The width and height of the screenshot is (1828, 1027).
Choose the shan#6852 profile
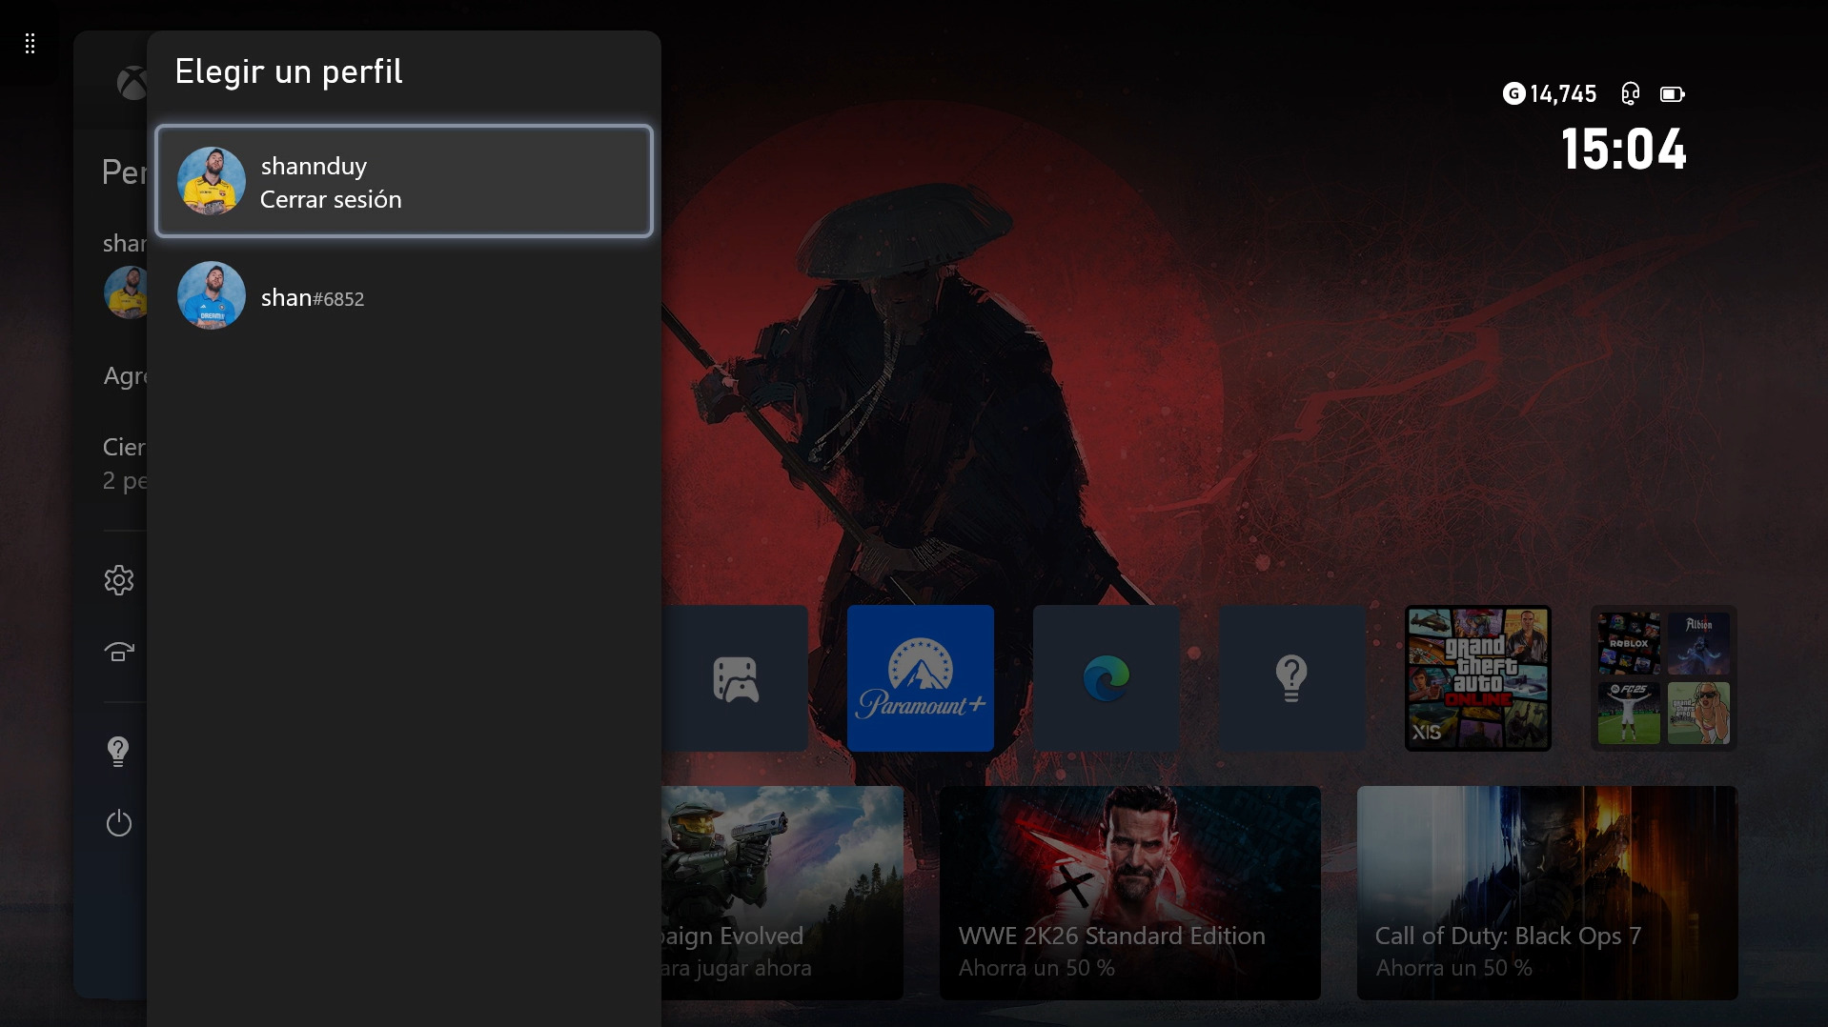pyautogui.click(x=404, y=296)
